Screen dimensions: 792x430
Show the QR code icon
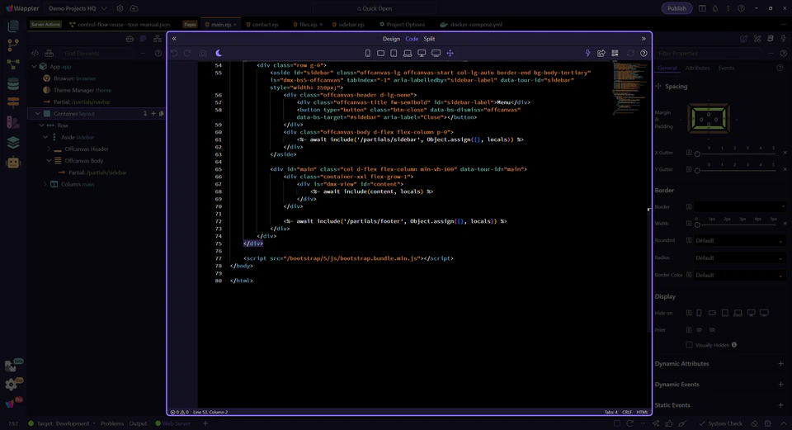click(x=615, y=53)
